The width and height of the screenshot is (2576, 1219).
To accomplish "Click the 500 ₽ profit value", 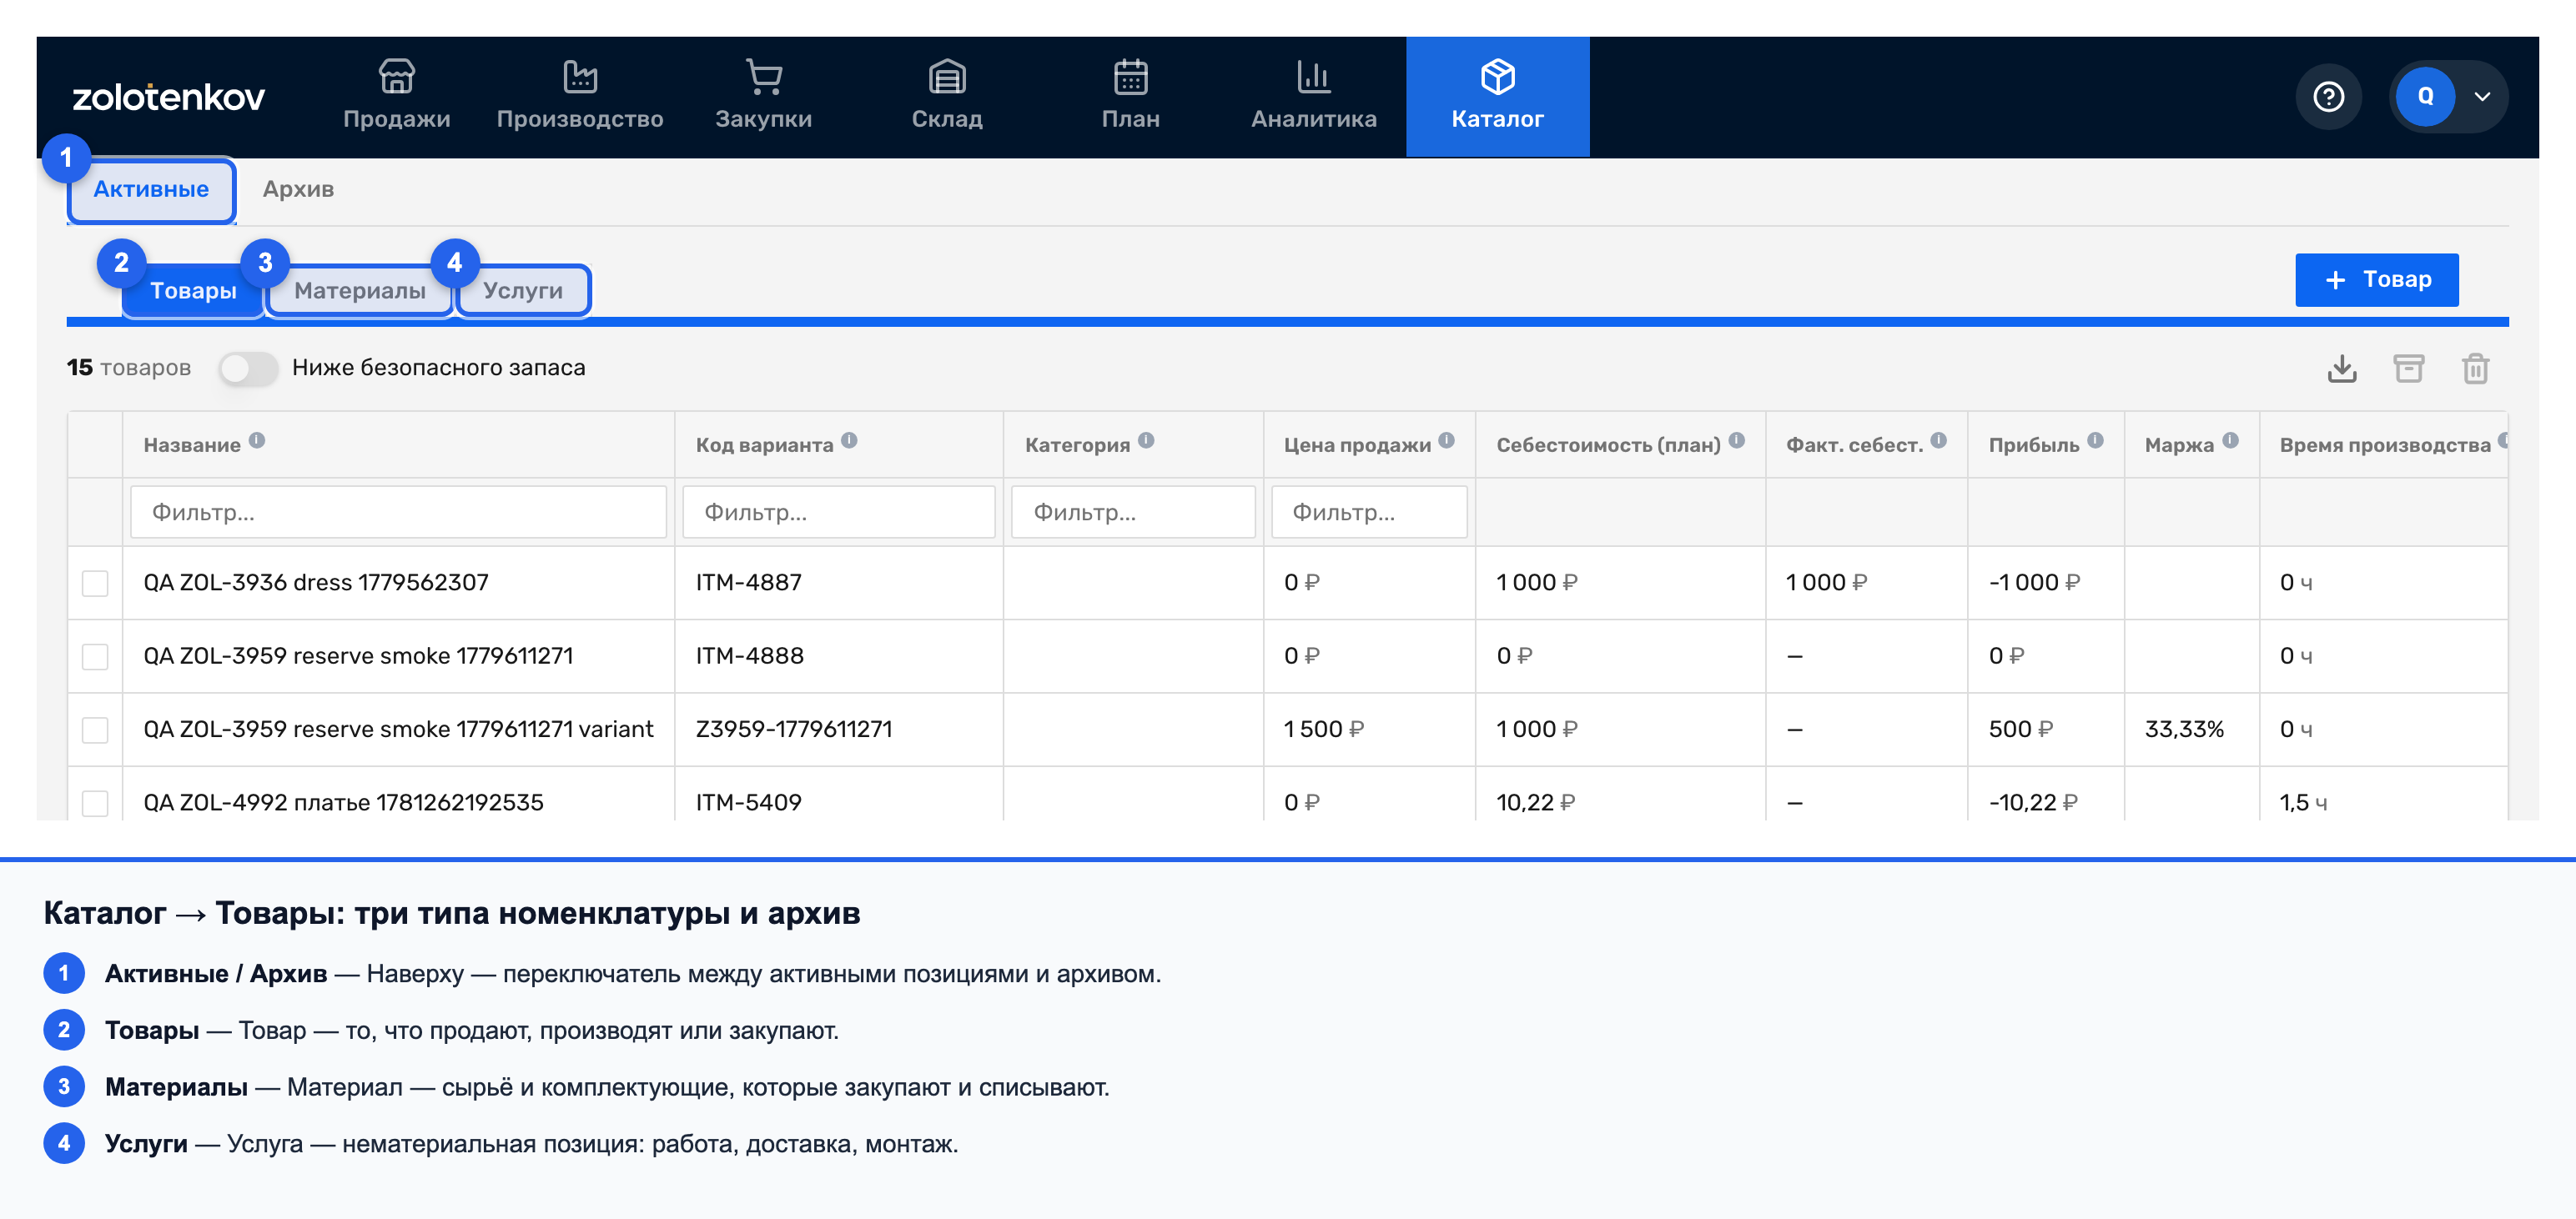I will [x=2020, y=730].
